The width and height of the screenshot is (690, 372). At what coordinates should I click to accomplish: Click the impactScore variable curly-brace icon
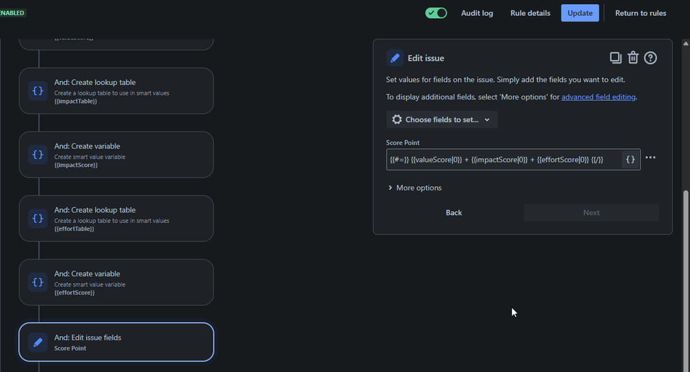(38, 155)
